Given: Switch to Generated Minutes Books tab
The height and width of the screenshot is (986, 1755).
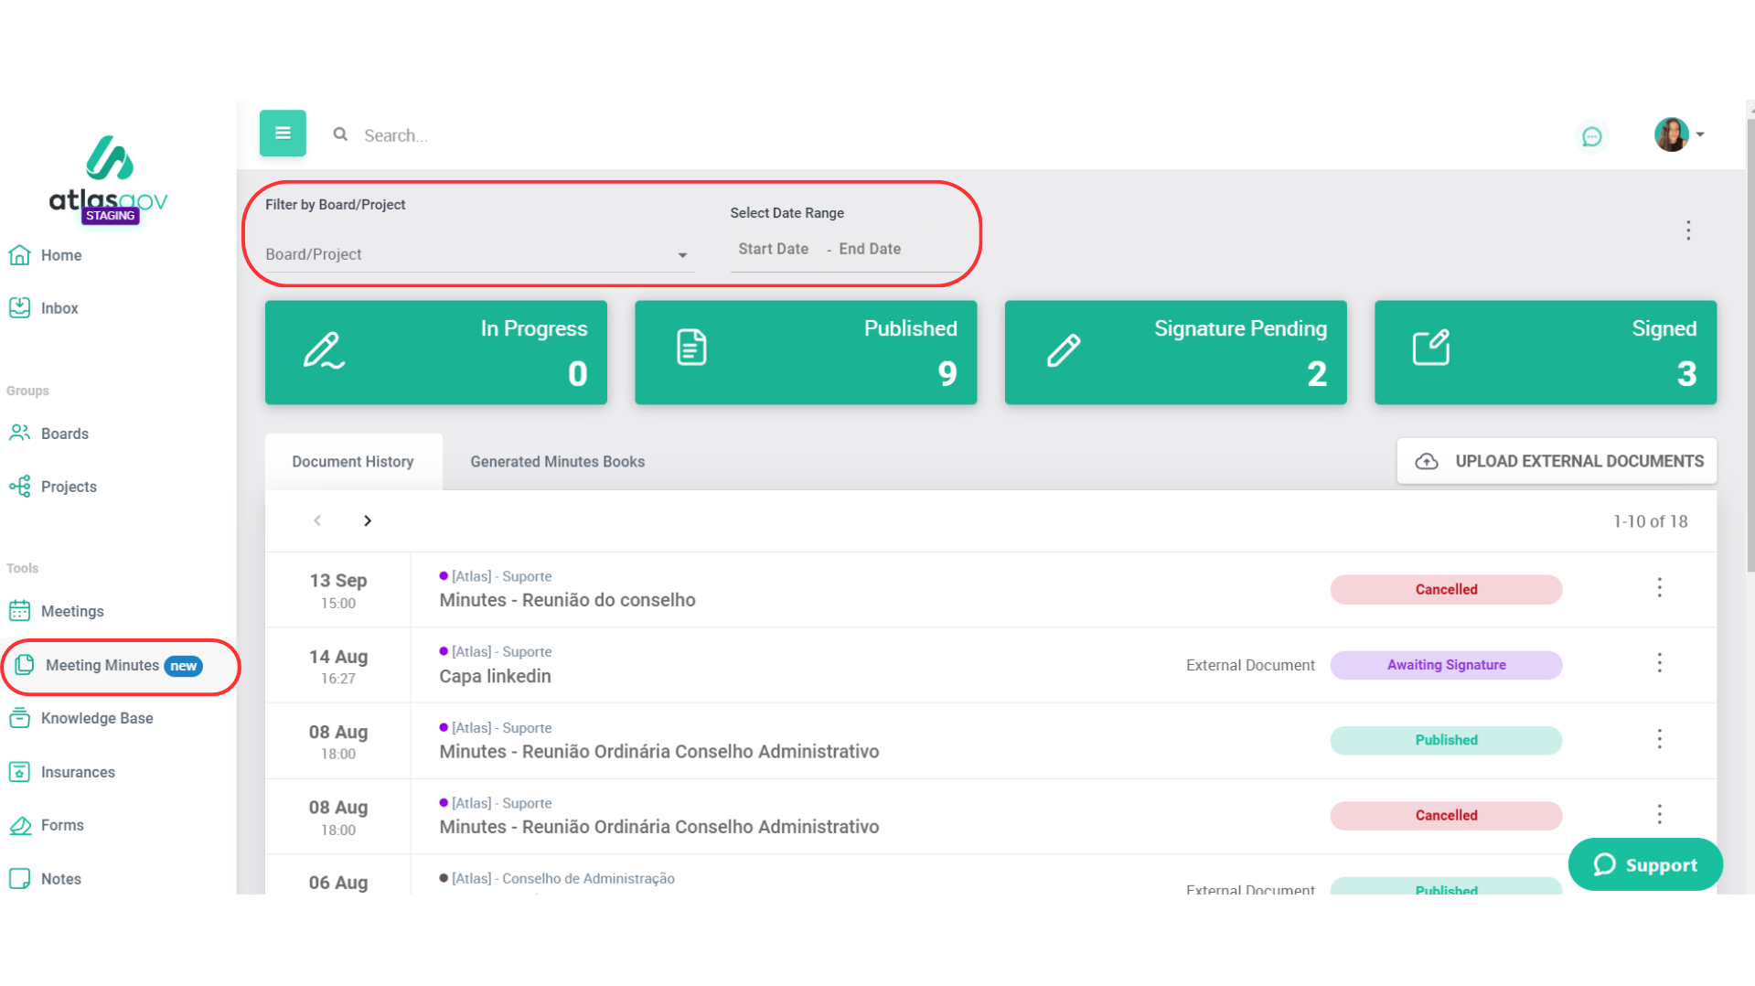Looking at the screenshot, I should pos(557,462).
